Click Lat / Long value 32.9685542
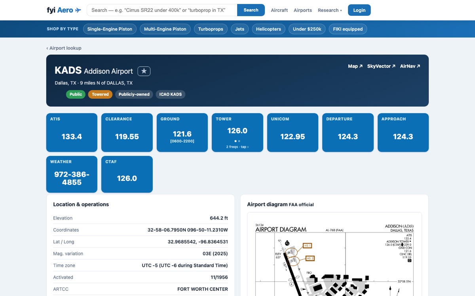This screenshot has height=296, width=475. pyautogui.click(x=198, y=242)
